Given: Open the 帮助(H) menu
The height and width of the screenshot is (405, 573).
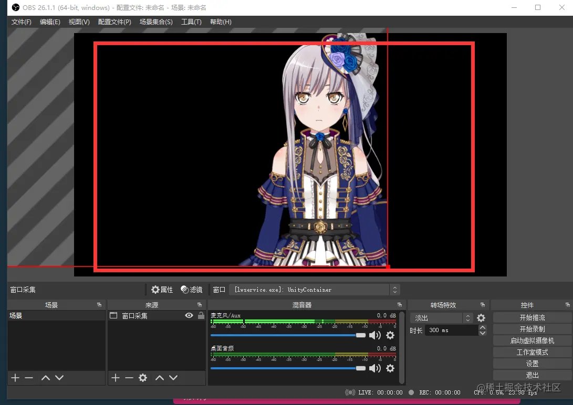Looking at the screenshot, I should point(221,22).
